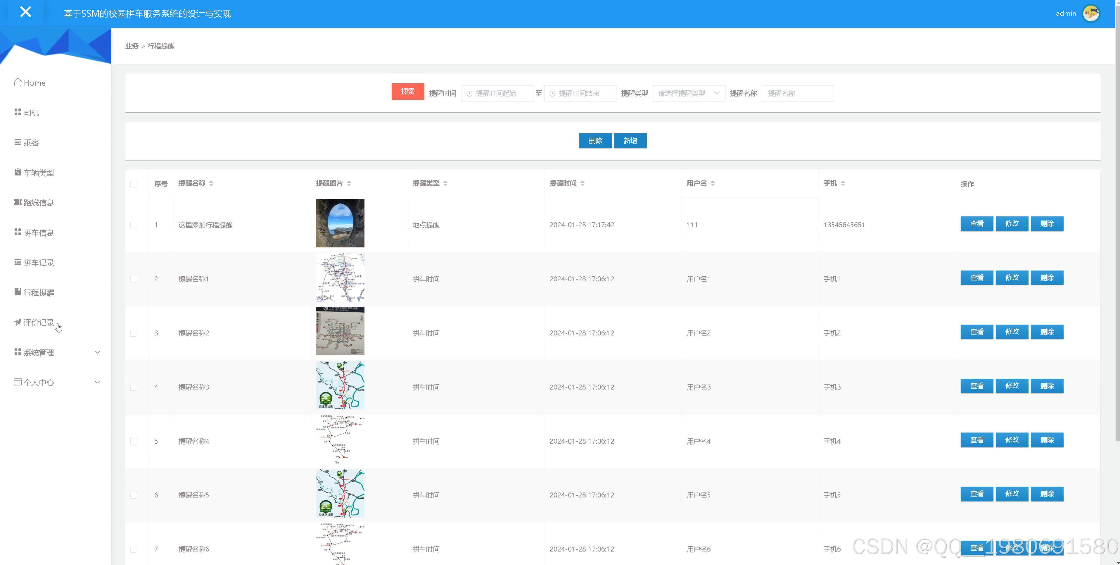Click the 评价记录 paper plane icon

click(18, 322)
